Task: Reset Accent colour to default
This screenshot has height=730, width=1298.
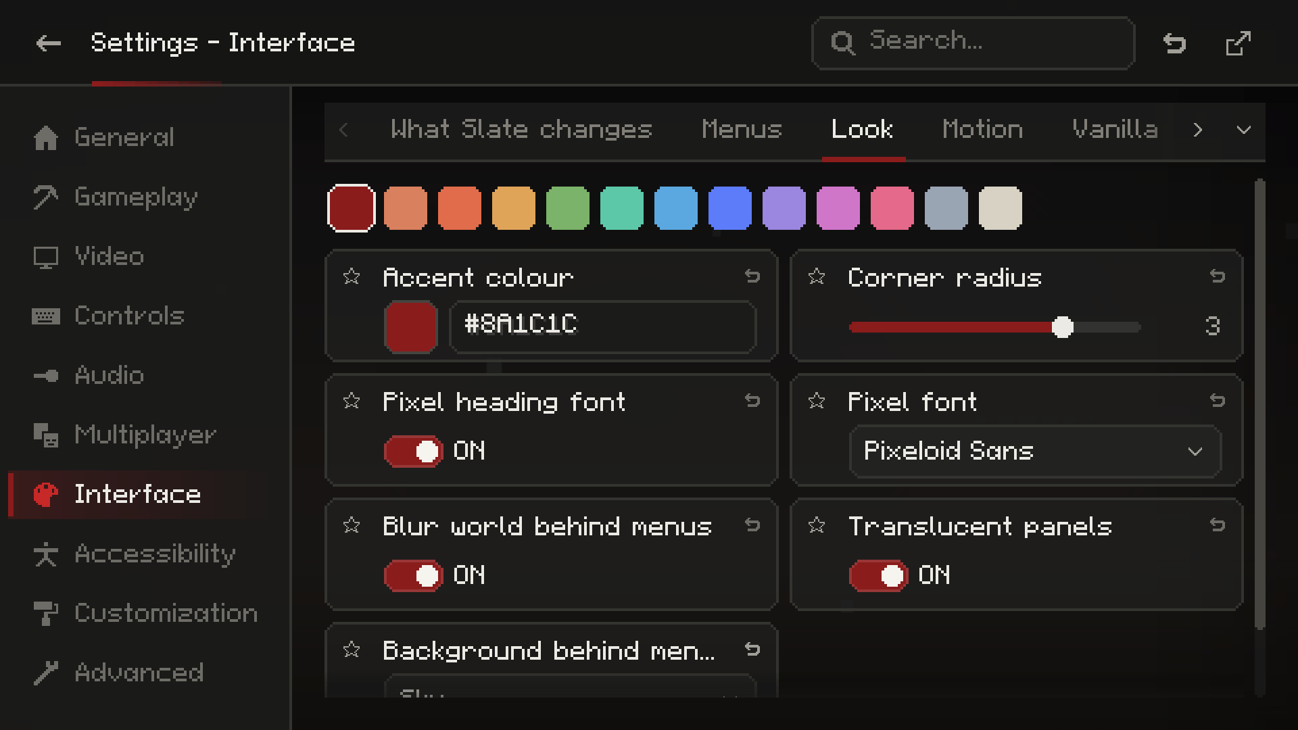Action: pyautogui.click(x=752, y=276)
